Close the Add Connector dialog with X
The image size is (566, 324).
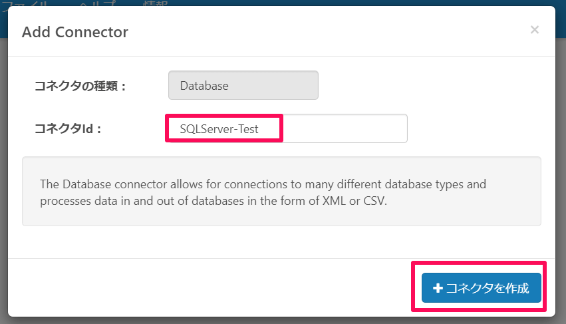(x=534, y=30)
